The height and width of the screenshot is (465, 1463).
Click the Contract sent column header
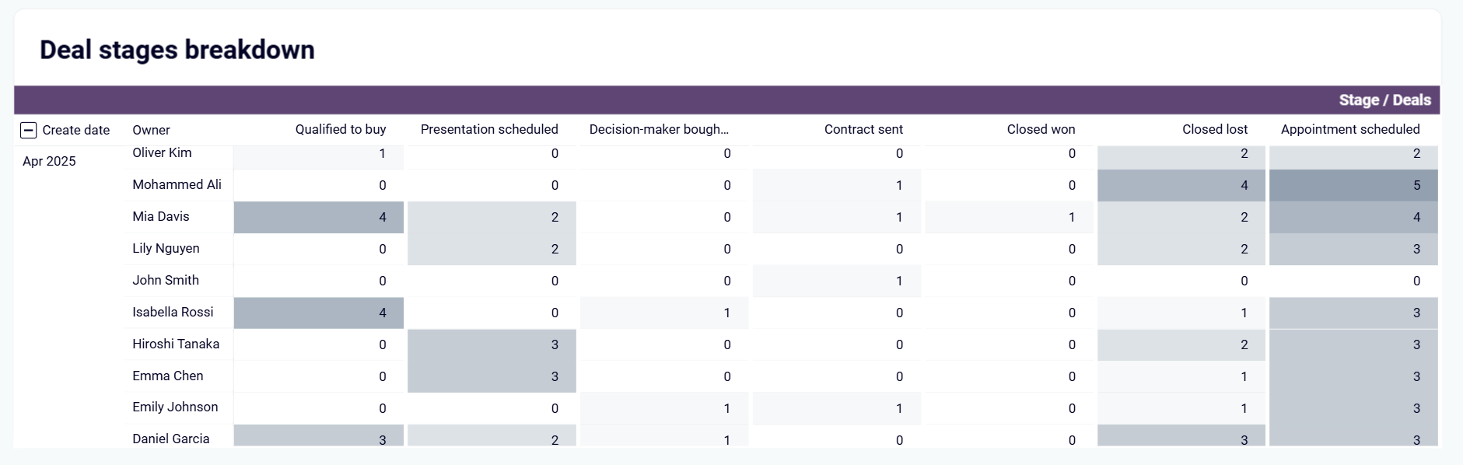click(863, 129)
